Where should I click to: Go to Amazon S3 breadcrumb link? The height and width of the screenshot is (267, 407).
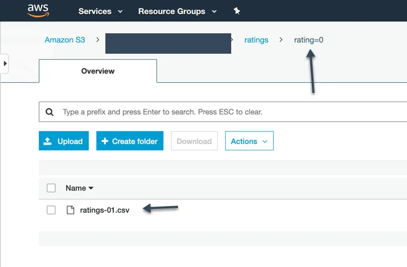click(x=65, y=40)
